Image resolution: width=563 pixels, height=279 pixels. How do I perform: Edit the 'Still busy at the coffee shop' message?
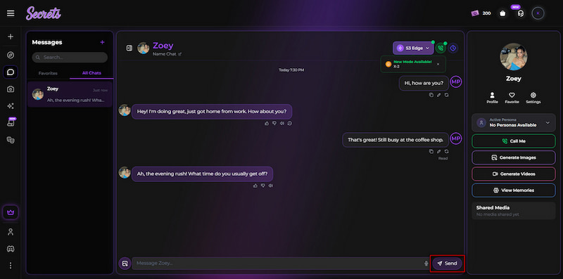[x=438, y=151]
